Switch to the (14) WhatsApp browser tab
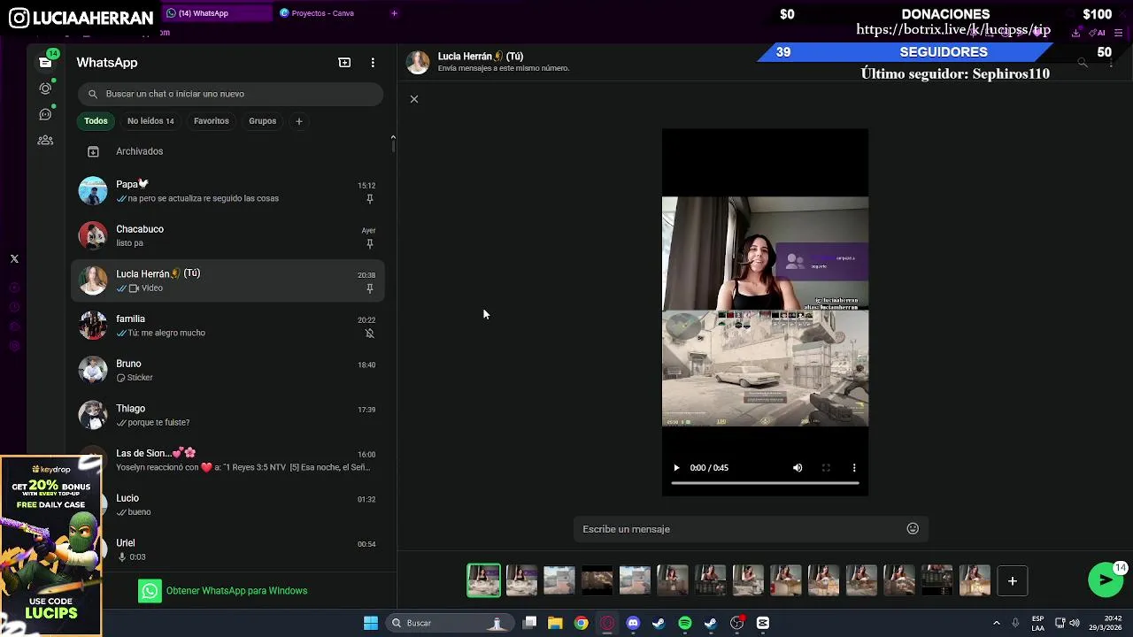 coord(217,13)
